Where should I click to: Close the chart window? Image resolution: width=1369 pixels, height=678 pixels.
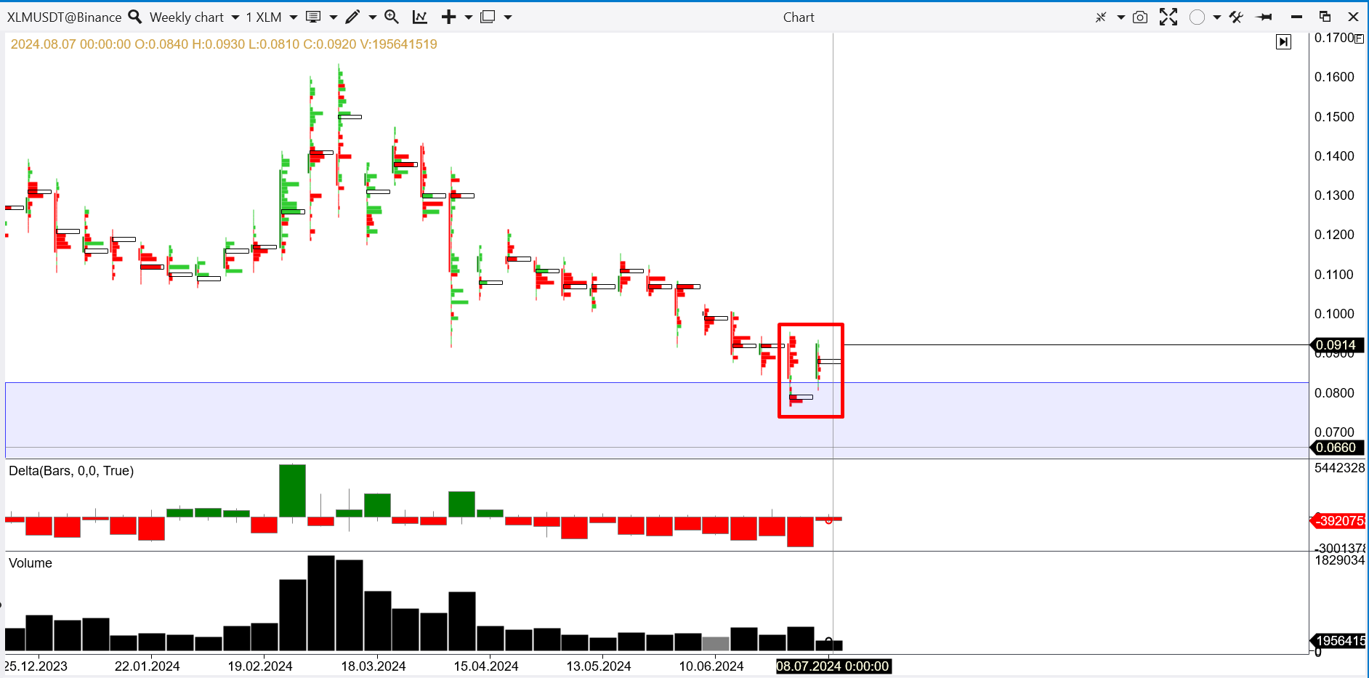1353,17
